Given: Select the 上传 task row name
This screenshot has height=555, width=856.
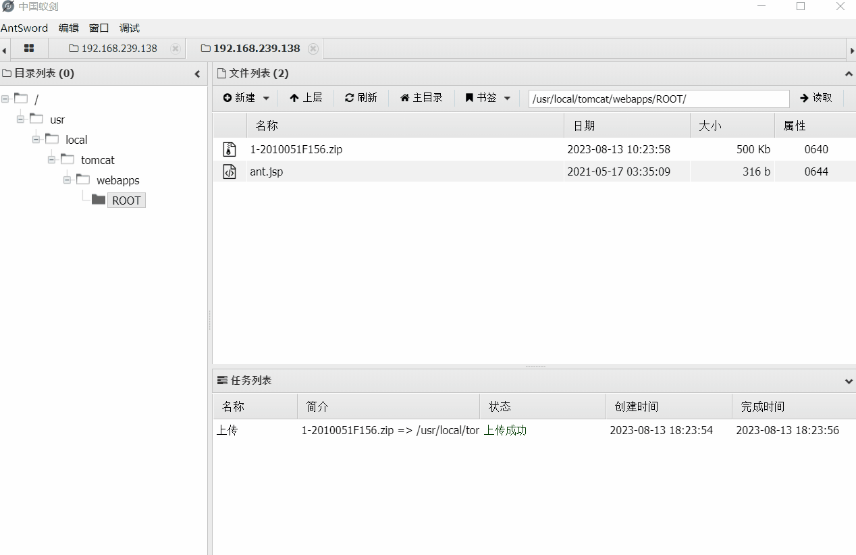Looking at the screenshot, I should click(x=228, y=430).
